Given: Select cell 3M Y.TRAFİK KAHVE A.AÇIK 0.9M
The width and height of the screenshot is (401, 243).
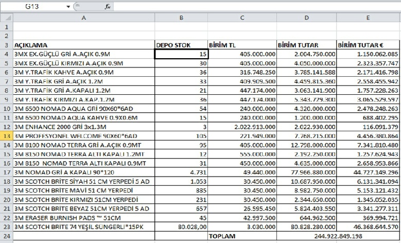Looking at the screenshot, I should (x=84, y=72).
